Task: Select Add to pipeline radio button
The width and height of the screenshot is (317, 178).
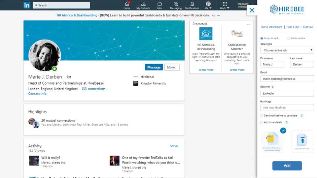Action: 288,38
